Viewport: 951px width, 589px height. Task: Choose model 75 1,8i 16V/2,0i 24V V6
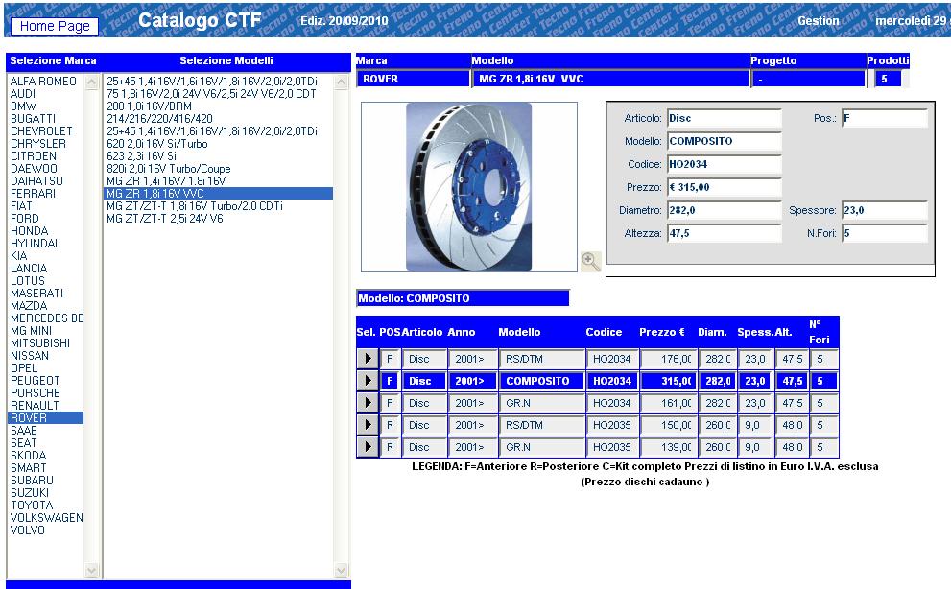[211, 94]
